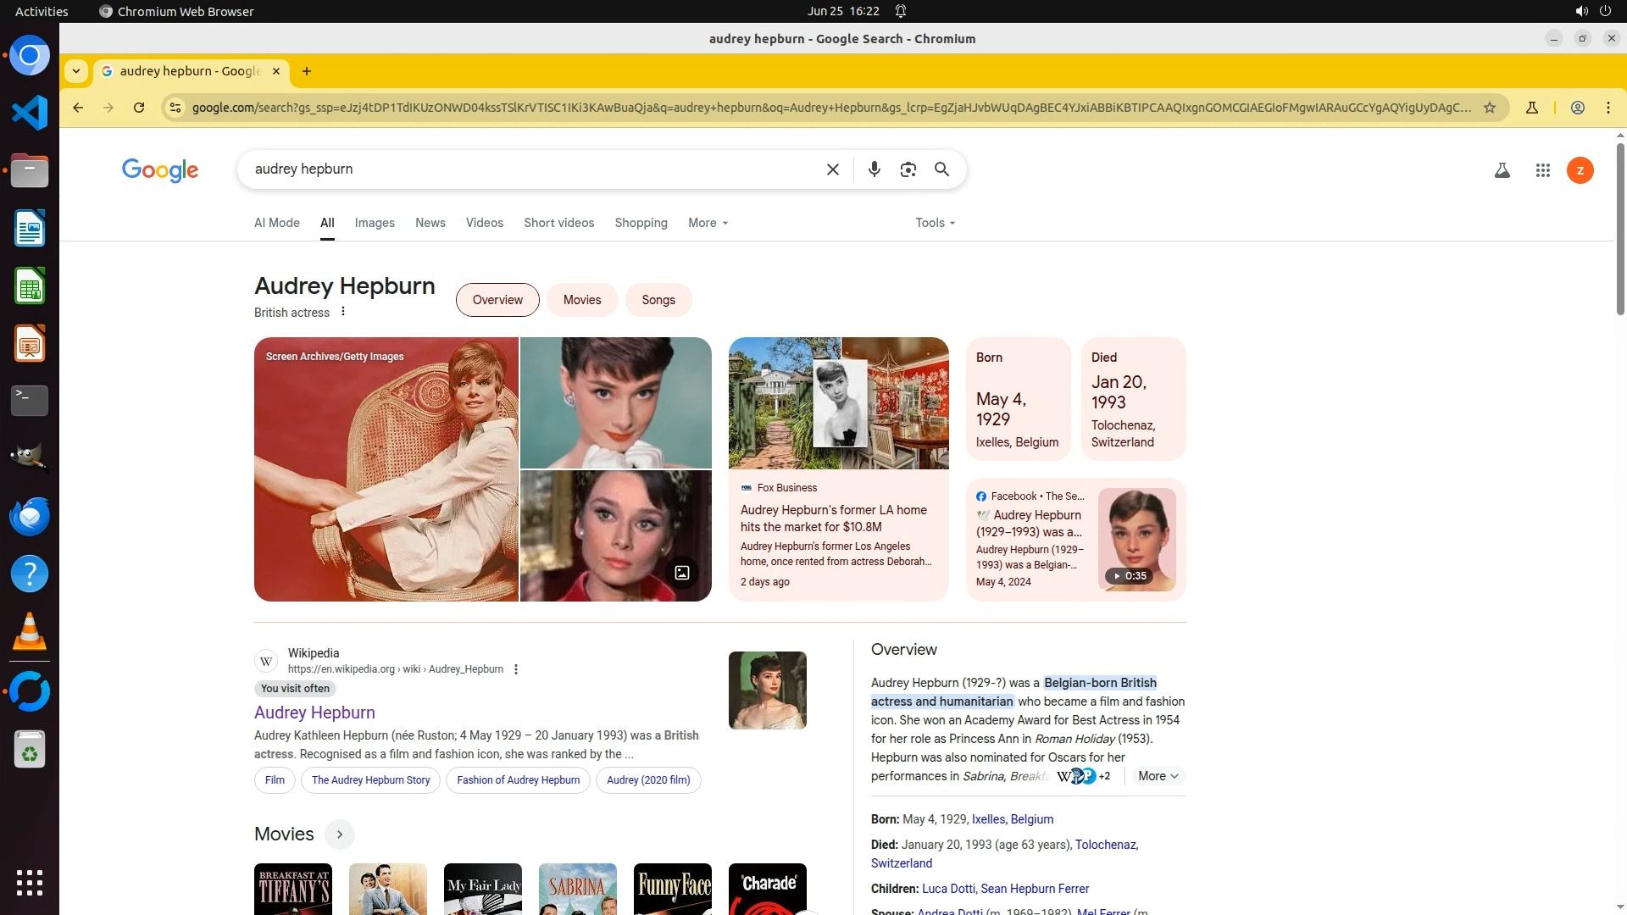Switch to the Images tab
1627x915 pixels.
375,223
